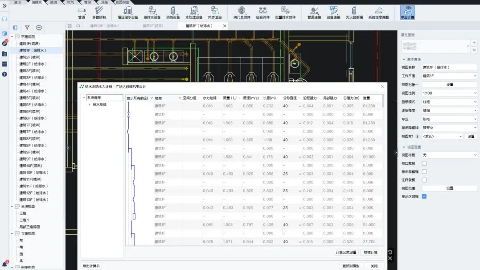Viewport: 480px width, 270px height.
Task: Click the plus icon in properties panel
Action: click(x=474, y=42)
